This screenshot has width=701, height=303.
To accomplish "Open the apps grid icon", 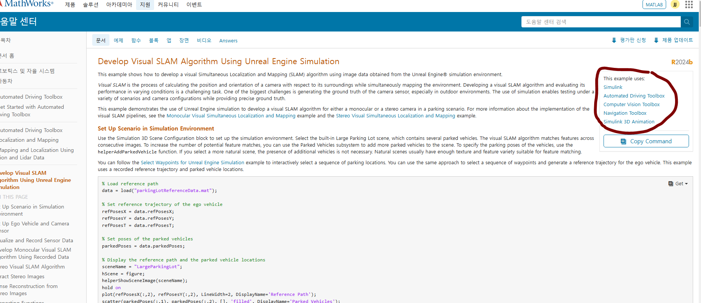I will pyautogui.click(x=689, y=4).
